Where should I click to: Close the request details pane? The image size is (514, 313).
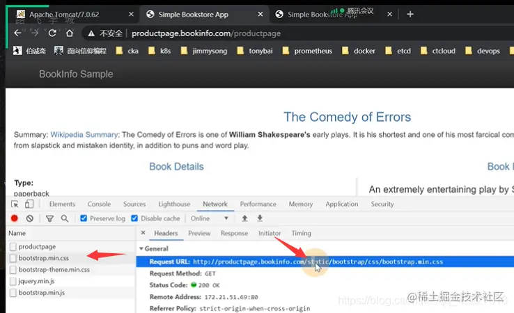point(143,233)
